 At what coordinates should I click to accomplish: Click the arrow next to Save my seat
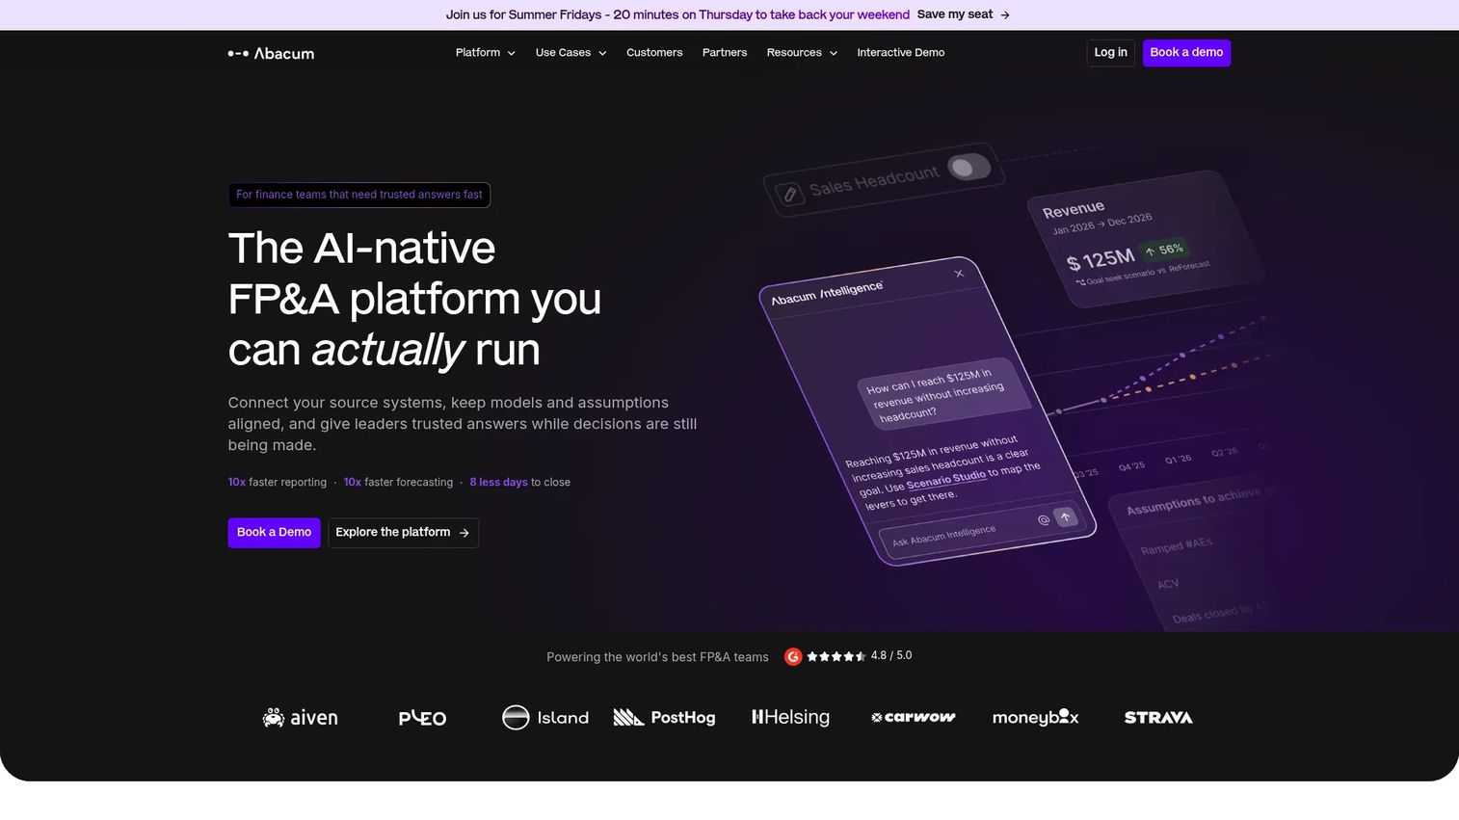point(1005,15)
